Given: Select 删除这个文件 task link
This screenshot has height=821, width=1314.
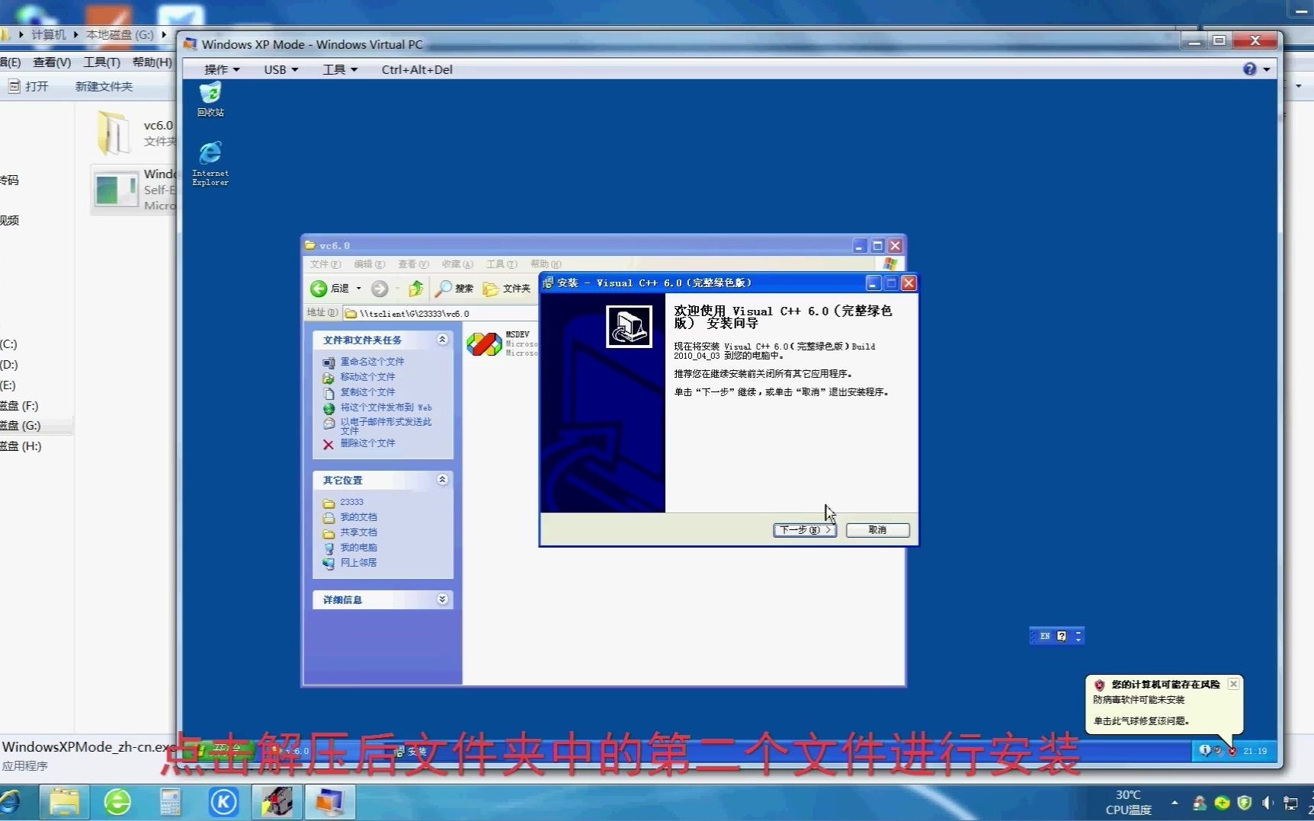Looking at the screenshot, I should pos(368,444).
